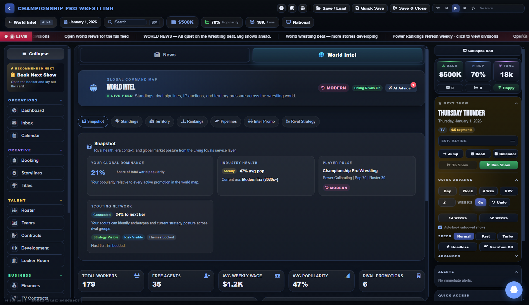Open Storylines from the sidebar
This screenshot has height=305, width=529.
click(x=36, y=173)
